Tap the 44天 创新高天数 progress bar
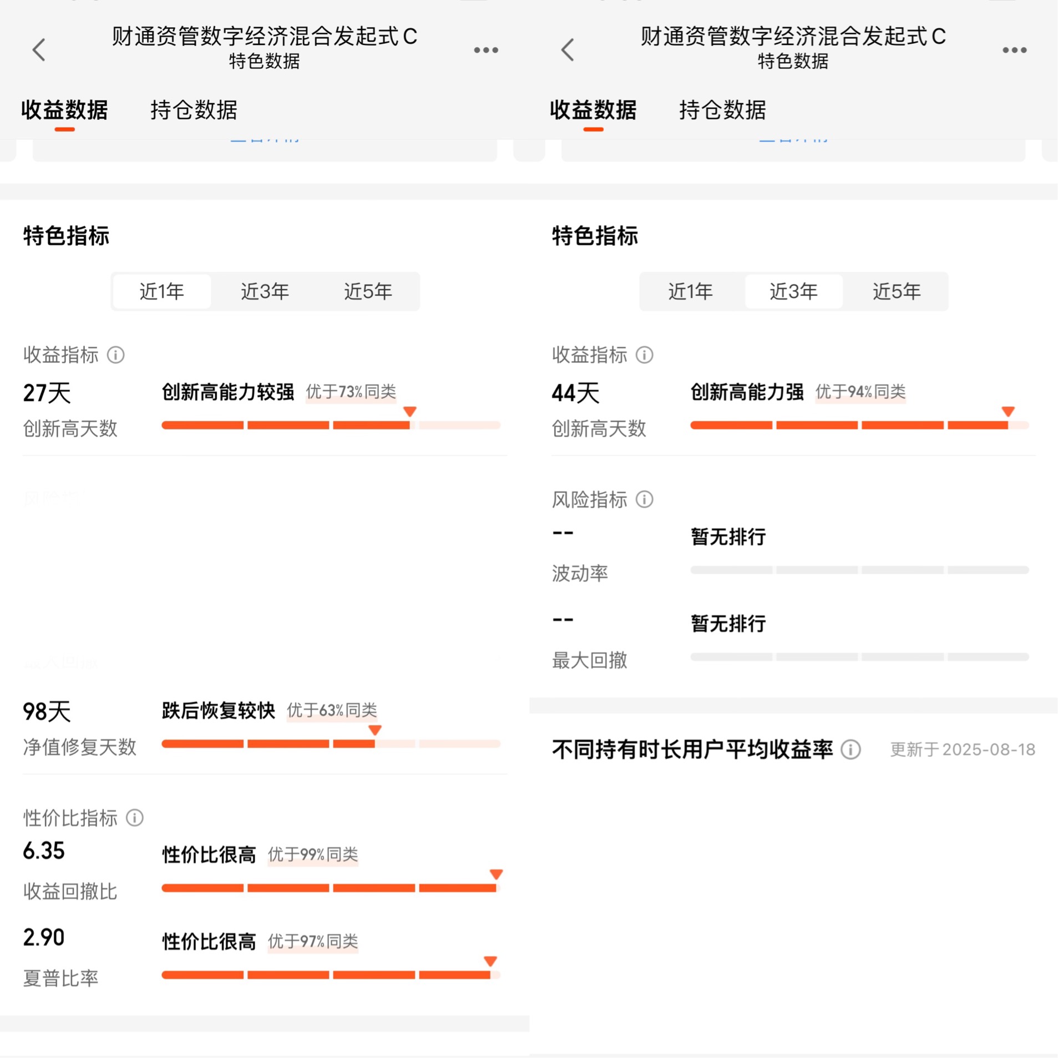 point(860,425)
